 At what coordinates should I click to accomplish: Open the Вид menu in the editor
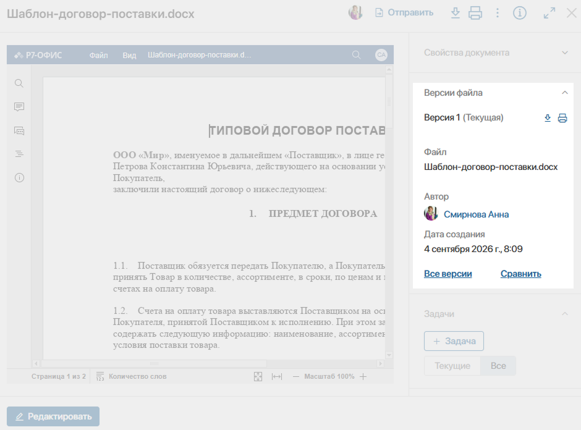(x=129, y=55)
